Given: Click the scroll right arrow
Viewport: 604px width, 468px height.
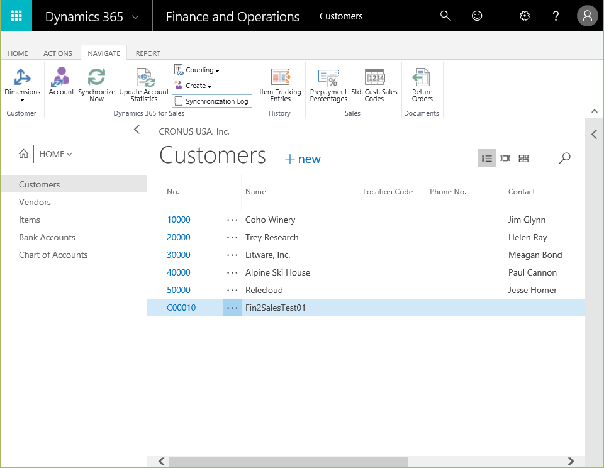Looking at the screenshot, I should (571, 461).
